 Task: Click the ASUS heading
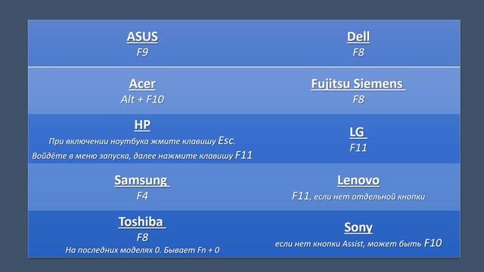(x=142, y=37)
